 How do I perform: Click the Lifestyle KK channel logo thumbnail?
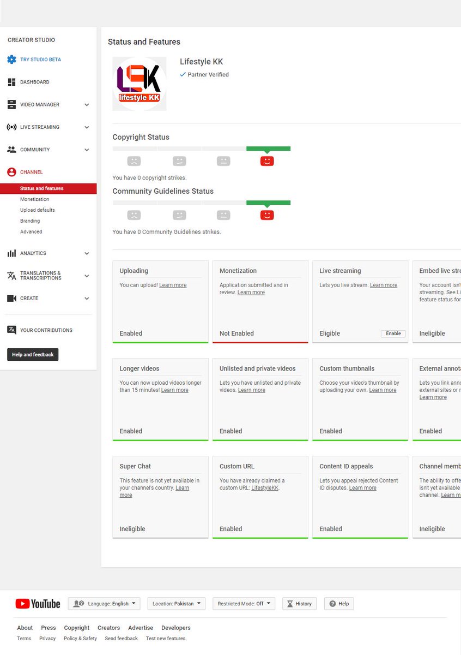(139, 84)
